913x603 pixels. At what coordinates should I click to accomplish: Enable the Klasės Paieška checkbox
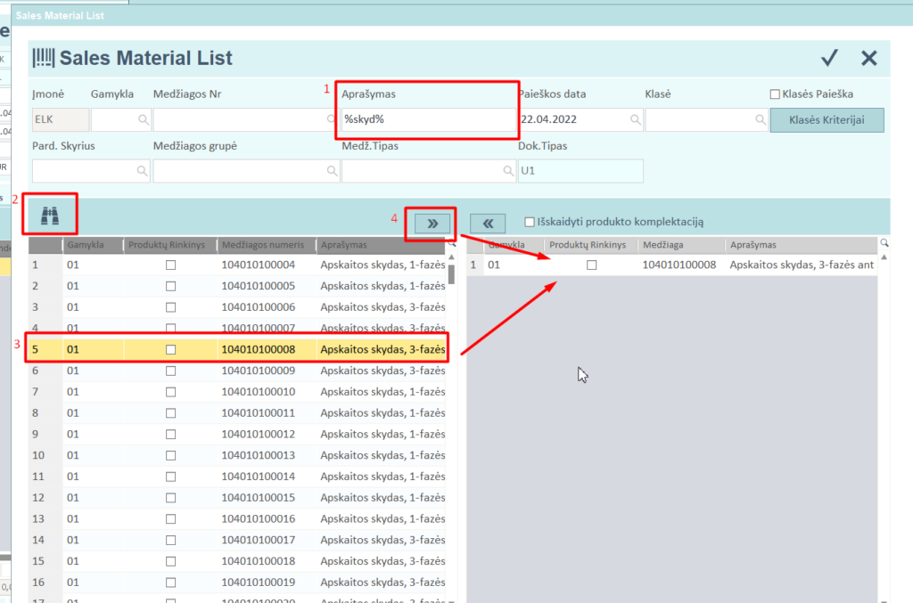click(x=775, y=94)
